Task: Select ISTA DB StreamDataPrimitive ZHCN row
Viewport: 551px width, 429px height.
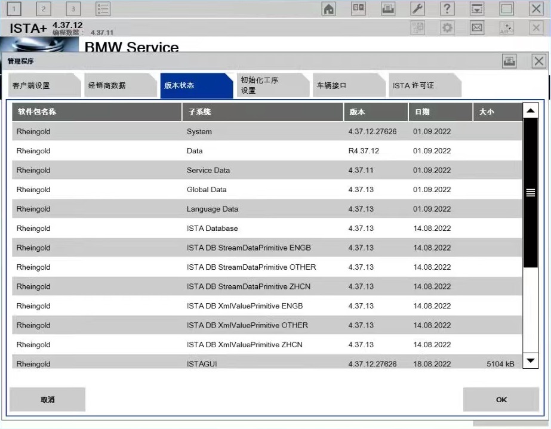Action: 267,286
